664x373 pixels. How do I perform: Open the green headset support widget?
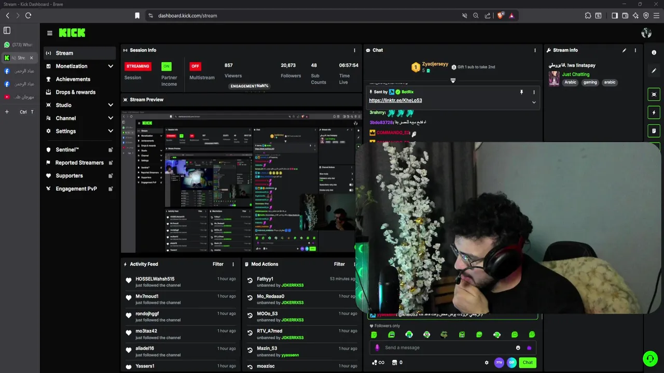(x=650, y=358)
